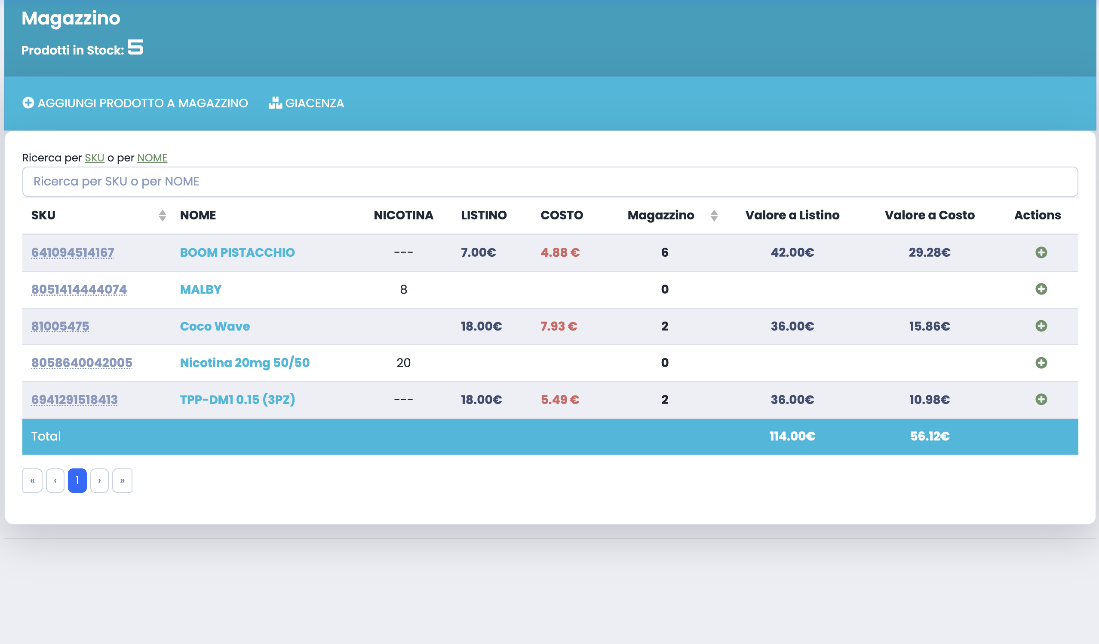The height and width of the screenshot is (644, 1099).
Task: Click stock quantity 6 for BOOM PISTACCHIO
Action: click(665, 252)
